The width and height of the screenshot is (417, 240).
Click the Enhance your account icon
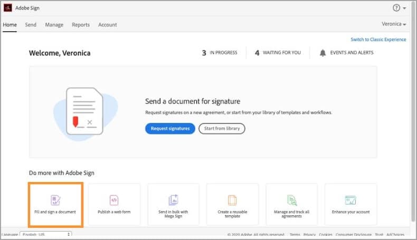(x=350, y=200)
